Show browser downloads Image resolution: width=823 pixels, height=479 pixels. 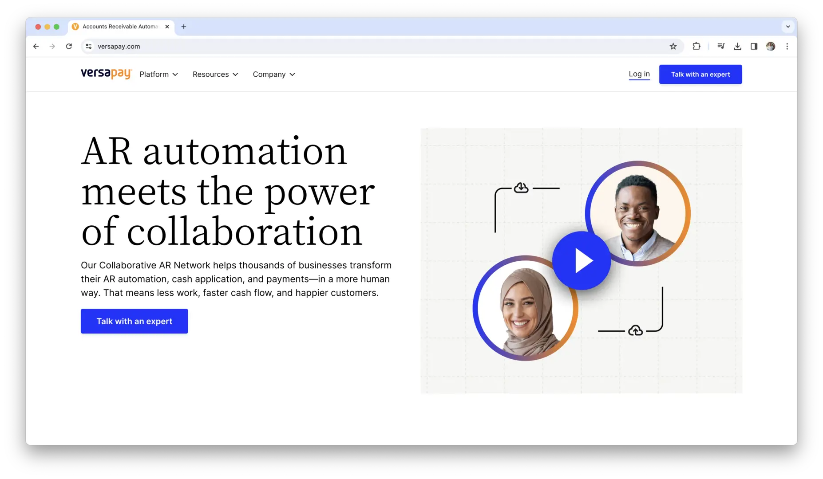(x=737, y=46)
